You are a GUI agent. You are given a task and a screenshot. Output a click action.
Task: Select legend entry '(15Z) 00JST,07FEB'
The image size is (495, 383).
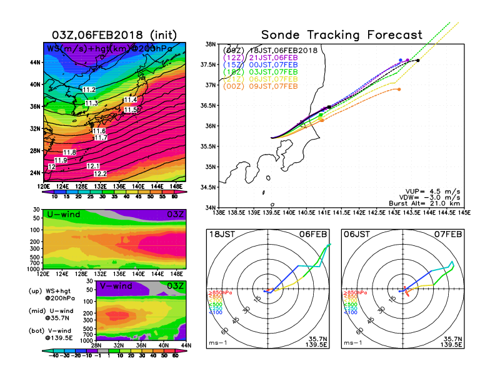[261, 65]
